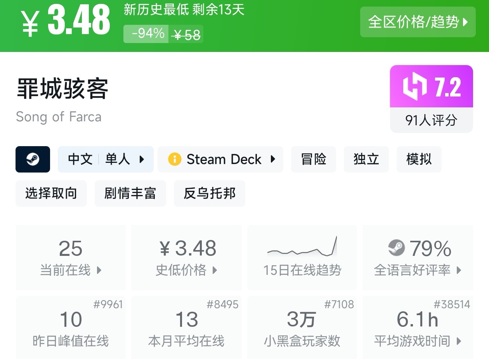Viewport: 489px width, 359px height.
Task: Click the -94% discount badge
Action: 146,34
